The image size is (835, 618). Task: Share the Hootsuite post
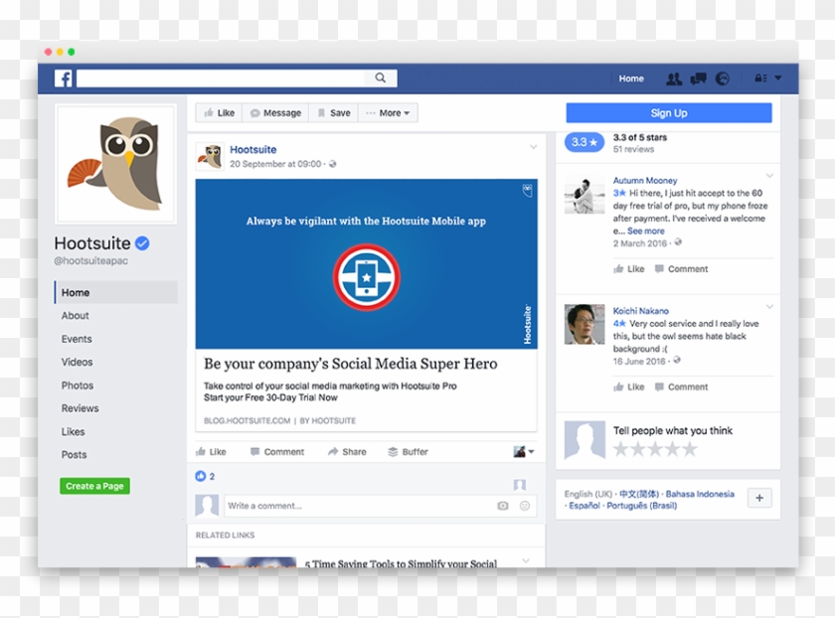(347, 452)
